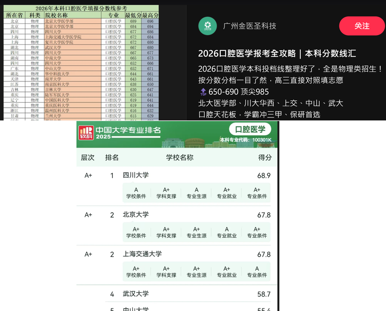Click 北京大学's A 专业就业 indicator
386x311 pixels.
click(227, 232)
